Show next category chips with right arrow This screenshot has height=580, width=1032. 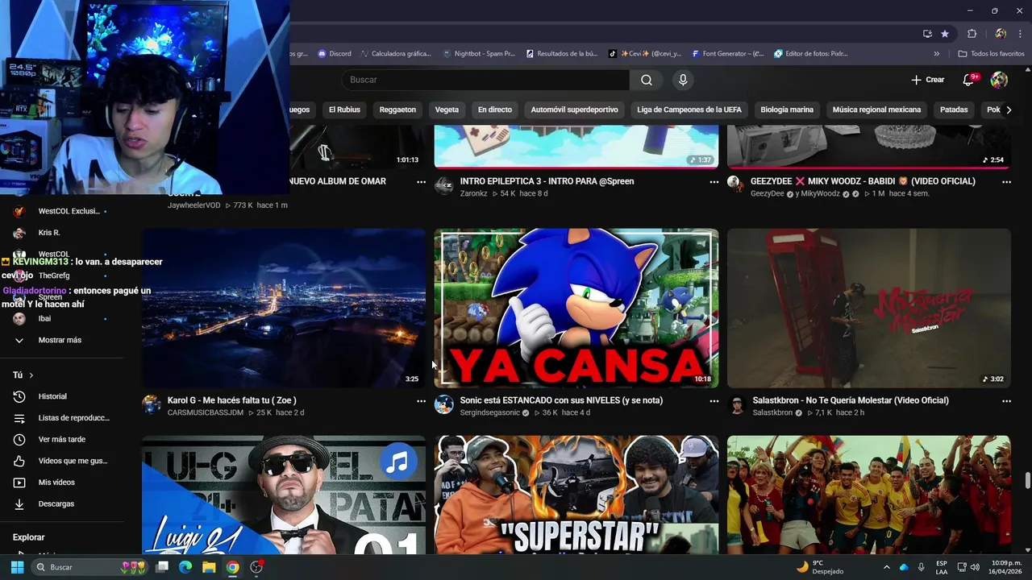pyautogui.click(x=1008, y=110)
